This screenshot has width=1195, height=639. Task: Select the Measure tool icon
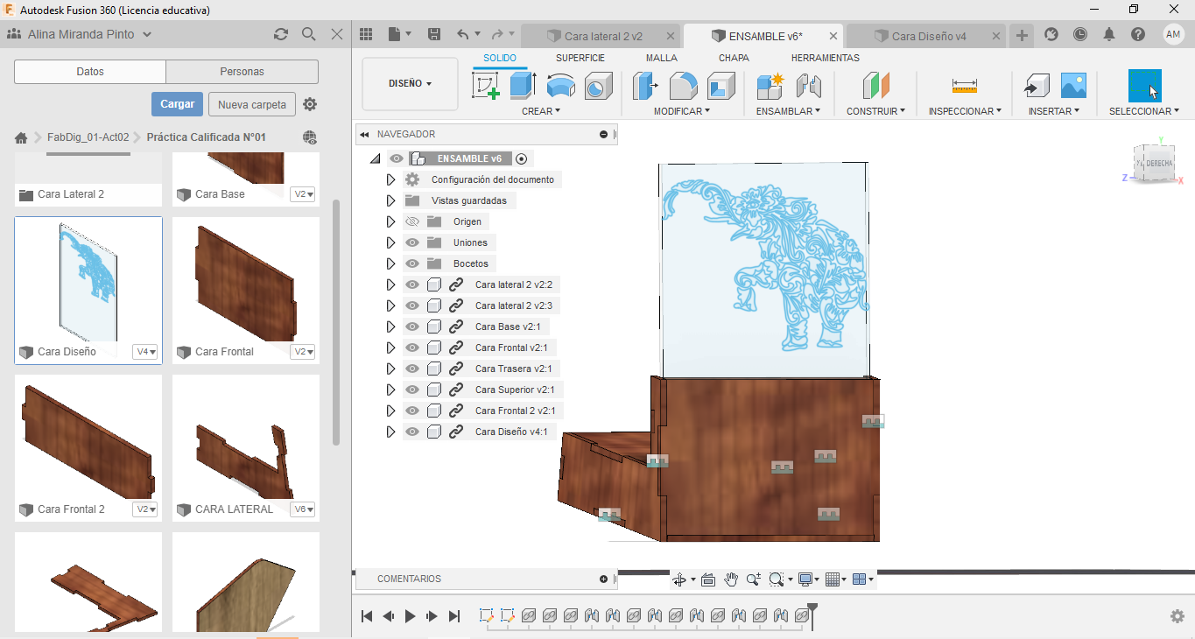964,86
